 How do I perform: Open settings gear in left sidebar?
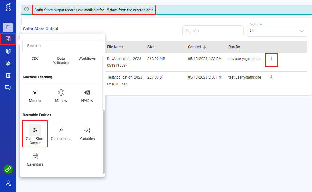8,51
